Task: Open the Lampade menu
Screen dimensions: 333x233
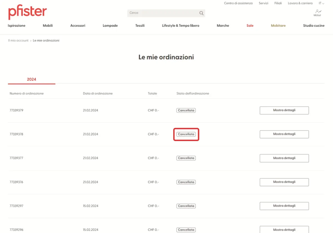Action: (x=110, y=26)
